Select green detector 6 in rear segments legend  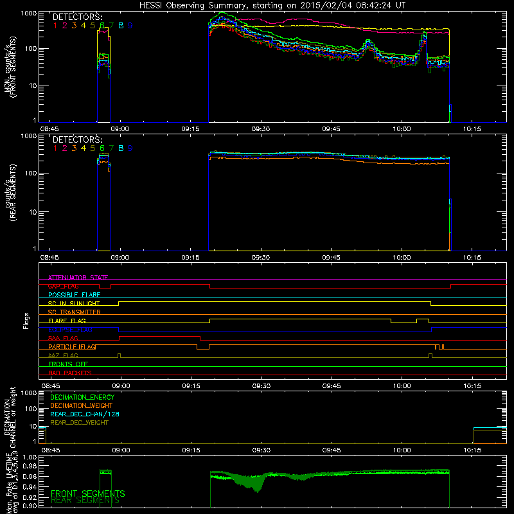pyautogui.click(x=102, y=148)
